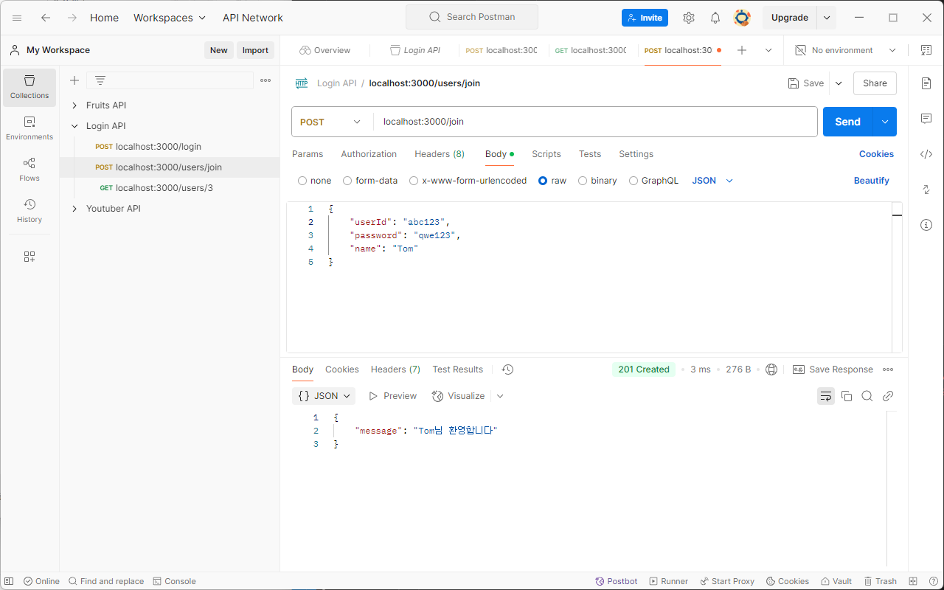This screenshot has height=590, width=944.
Task: Switch to the Authorization tab
Action: [x=369, y=154]
